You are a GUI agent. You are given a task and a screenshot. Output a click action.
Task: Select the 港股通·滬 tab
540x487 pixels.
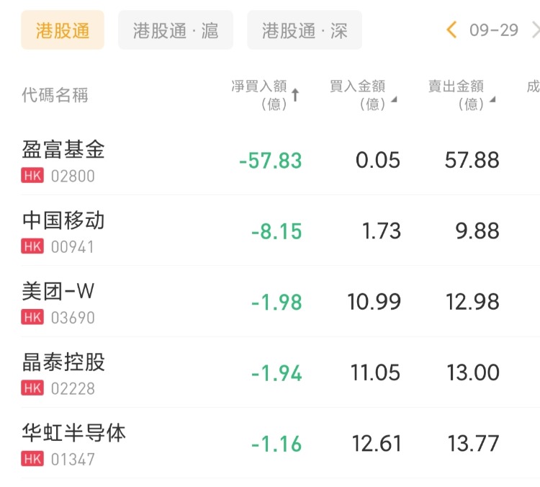coord(176,30)
